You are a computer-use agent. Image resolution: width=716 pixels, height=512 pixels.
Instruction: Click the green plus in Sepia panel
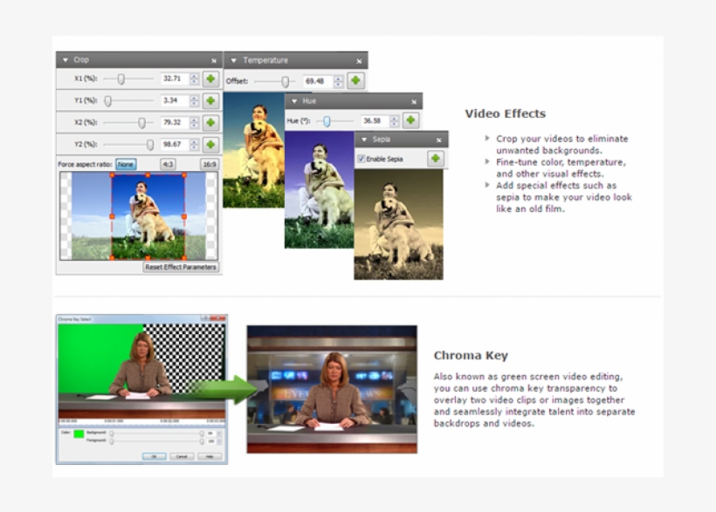pos(436,159)
